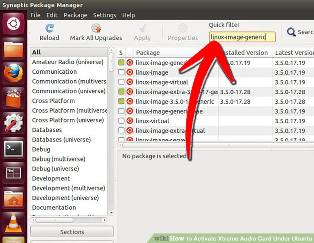Launch VLC media player cone icon
314x243 pixels.
(x=13, y=223)
